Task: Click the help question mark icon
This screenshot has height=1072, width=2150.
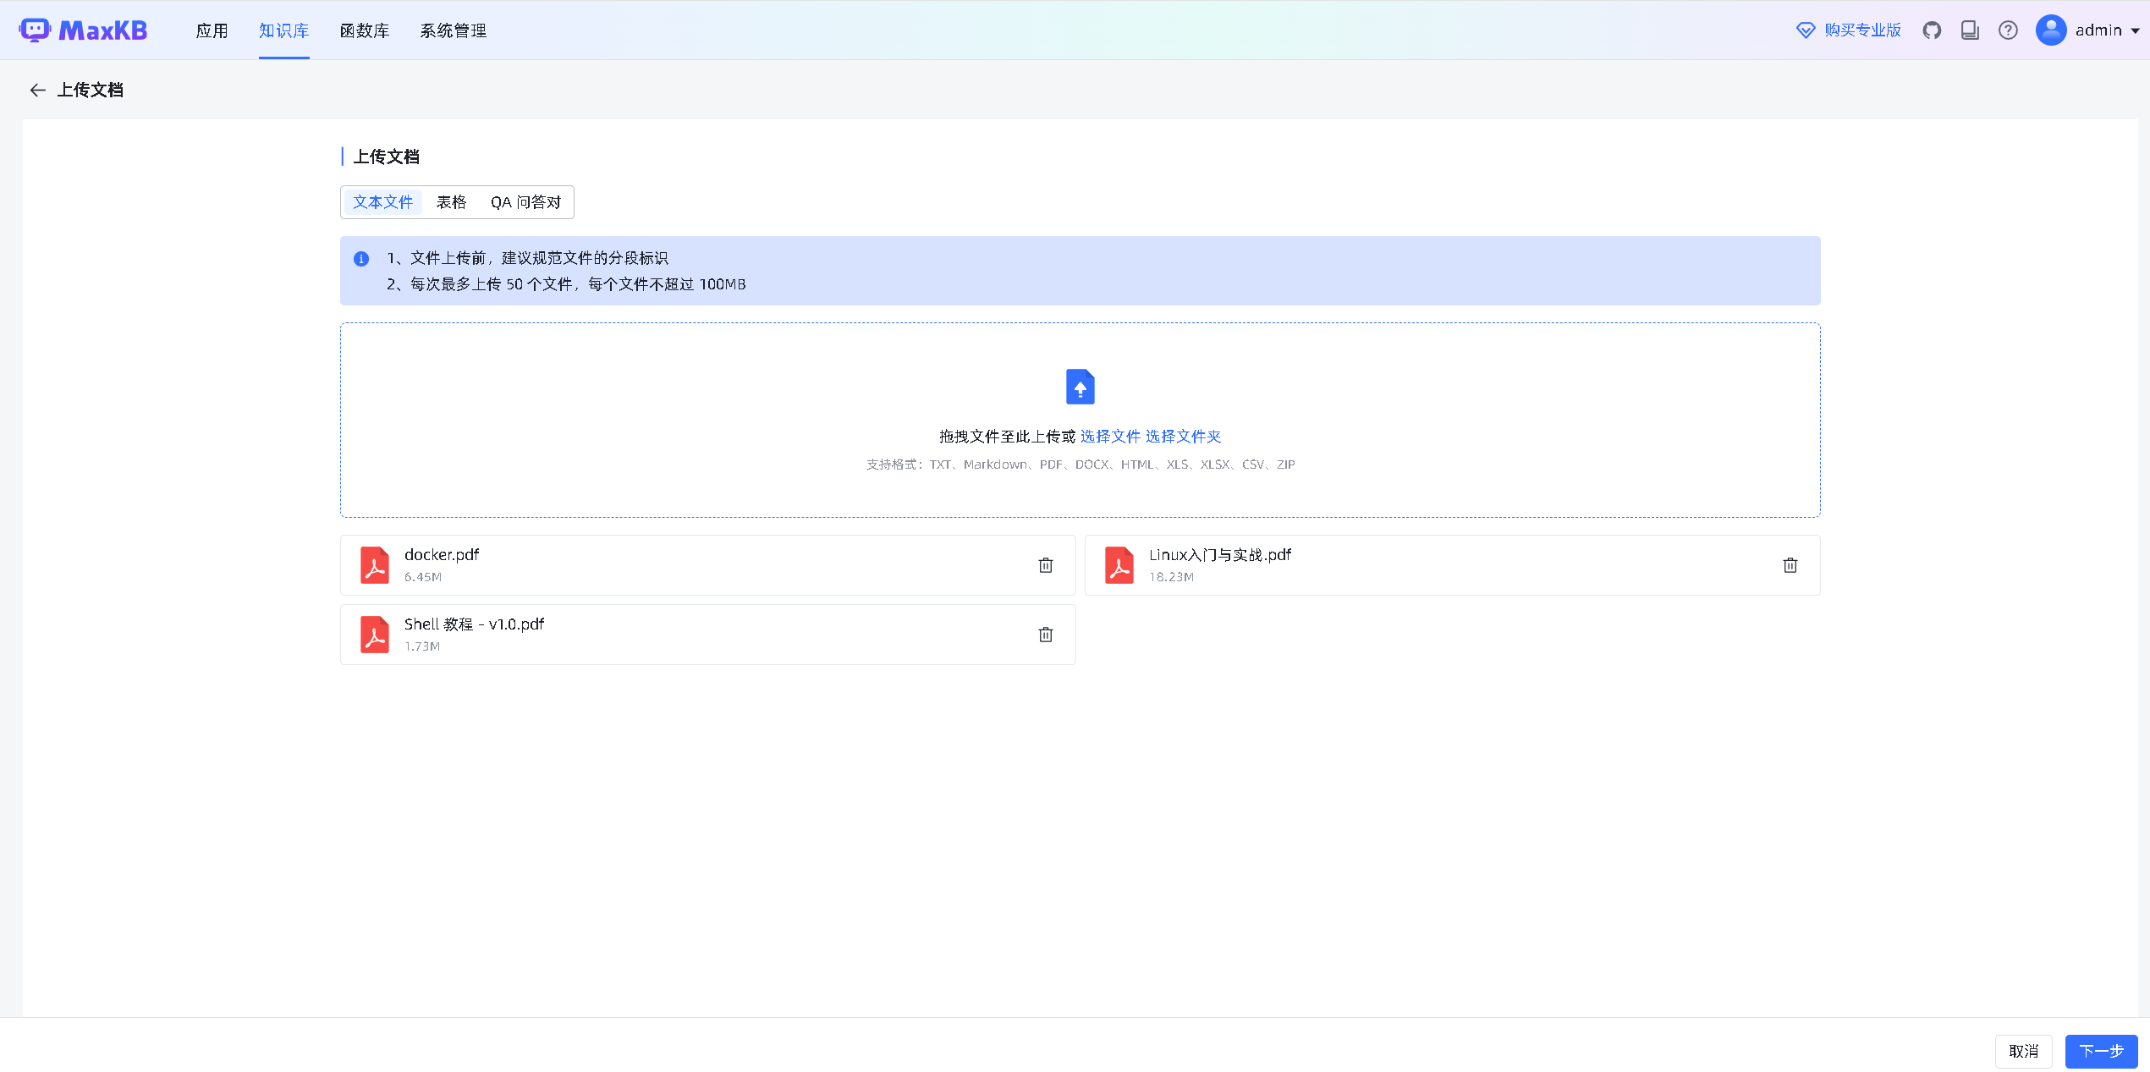Action: click(2008, 30)
